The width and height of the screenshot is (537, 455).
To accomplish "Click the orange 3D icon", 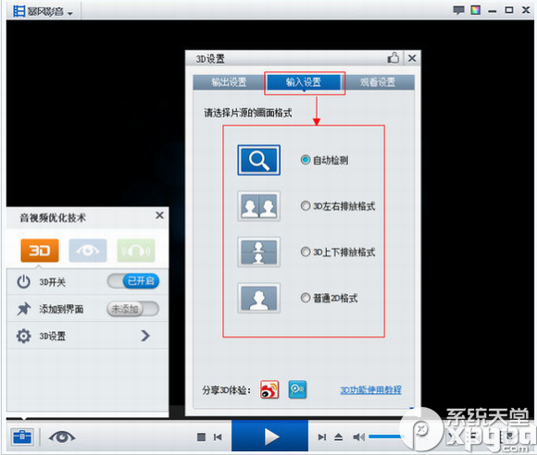I will click(x=40, y=251).
